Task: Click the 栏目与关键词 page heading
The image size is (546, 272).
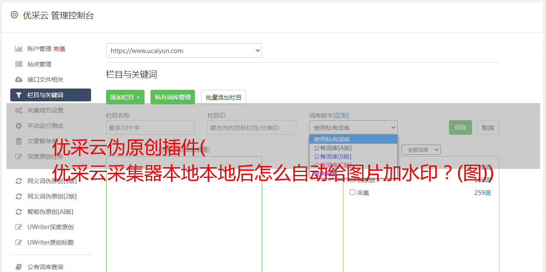Action: pos(131,74)
